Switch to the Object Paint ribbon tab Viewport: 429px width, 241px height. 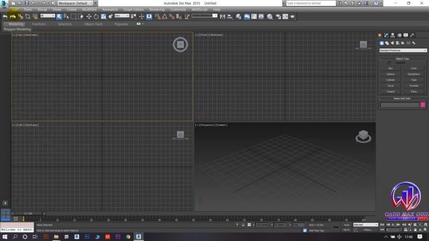point(93,24)
